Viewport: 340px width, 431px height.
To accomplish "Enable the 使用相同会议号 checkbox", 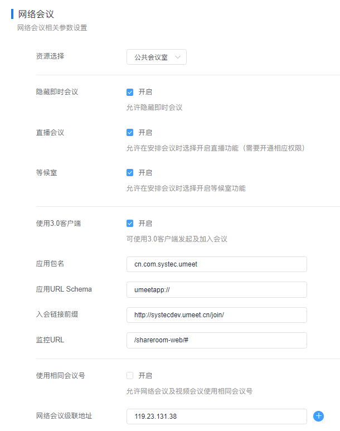I will coord(130,376).
